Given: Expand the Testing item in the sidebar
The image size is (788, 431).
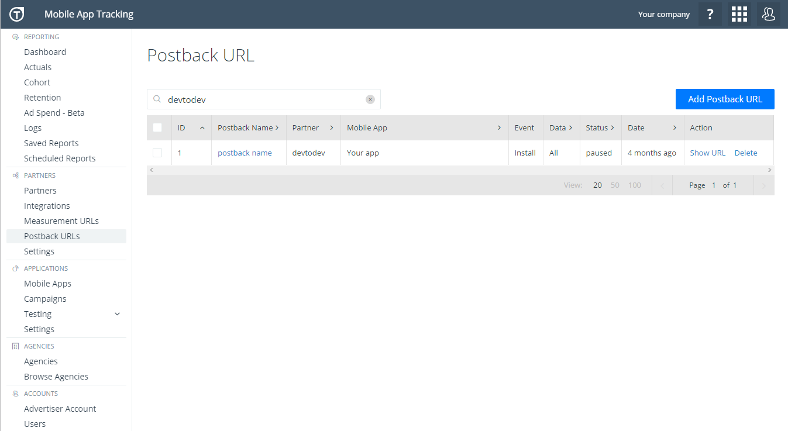Looking at the screenshot, I should pyautogui.click(x=117, y=313).
